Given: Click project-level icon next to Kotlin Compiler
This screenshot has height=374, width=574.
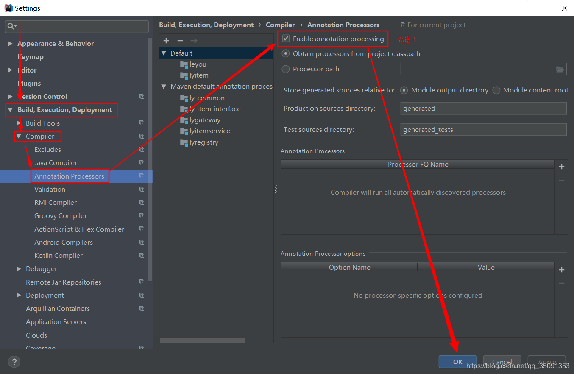Looking at the screenshot, I should pyautogui.click(x=142, y=256).
